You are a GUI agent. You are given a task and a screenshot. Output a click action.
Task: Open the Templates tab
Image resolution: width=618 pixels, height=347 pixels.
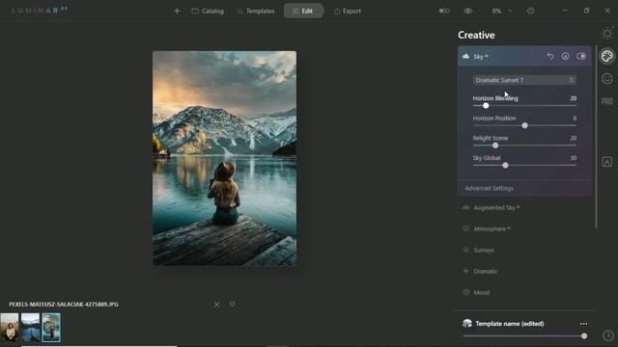[x=255, y=11]
